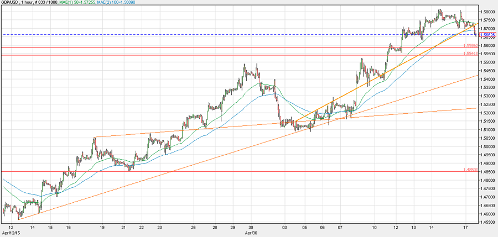Click the date axis label 06

(x=323, y=228)
